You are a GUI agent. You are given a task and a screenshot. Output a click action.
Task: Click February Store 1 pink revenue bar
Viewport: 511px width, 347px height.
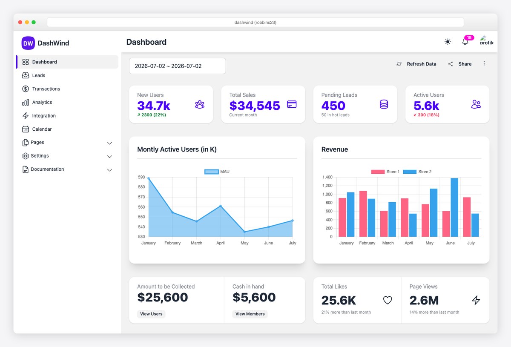(363, 214)
